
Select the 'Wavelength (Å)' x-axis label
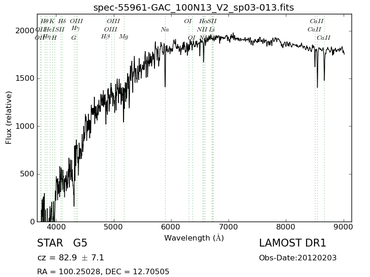coord(194,238)
